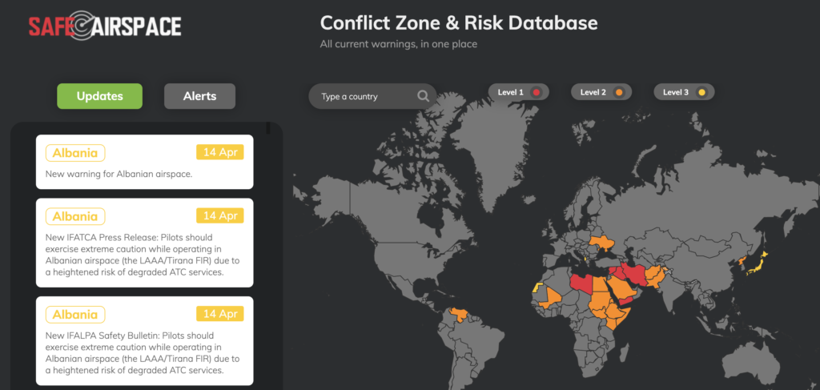Switch to the Updates tab
Screen dimensions: 820x390
[x=99, y=96]
